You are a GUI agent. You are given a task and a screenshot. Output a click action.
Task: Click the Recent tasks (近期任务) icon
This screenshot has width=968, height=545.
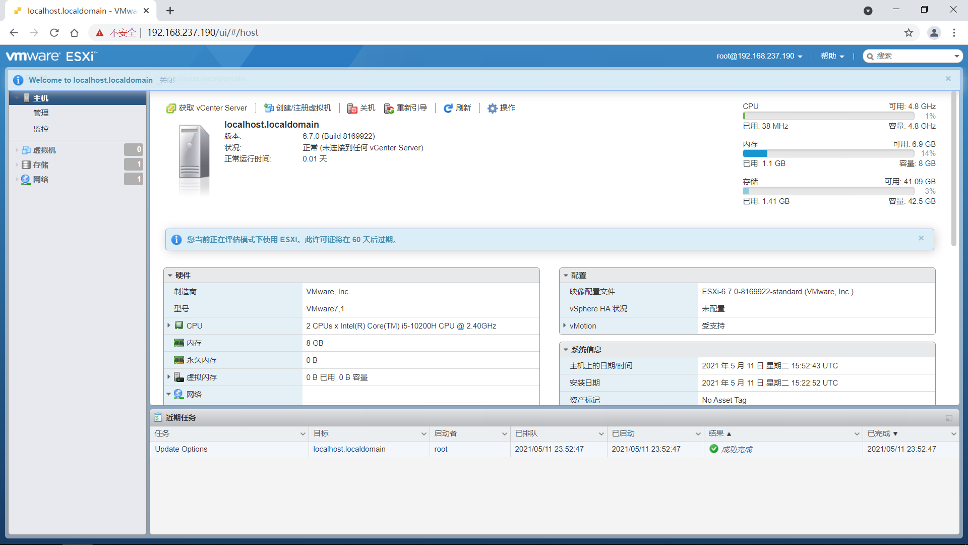pos(158,417)
